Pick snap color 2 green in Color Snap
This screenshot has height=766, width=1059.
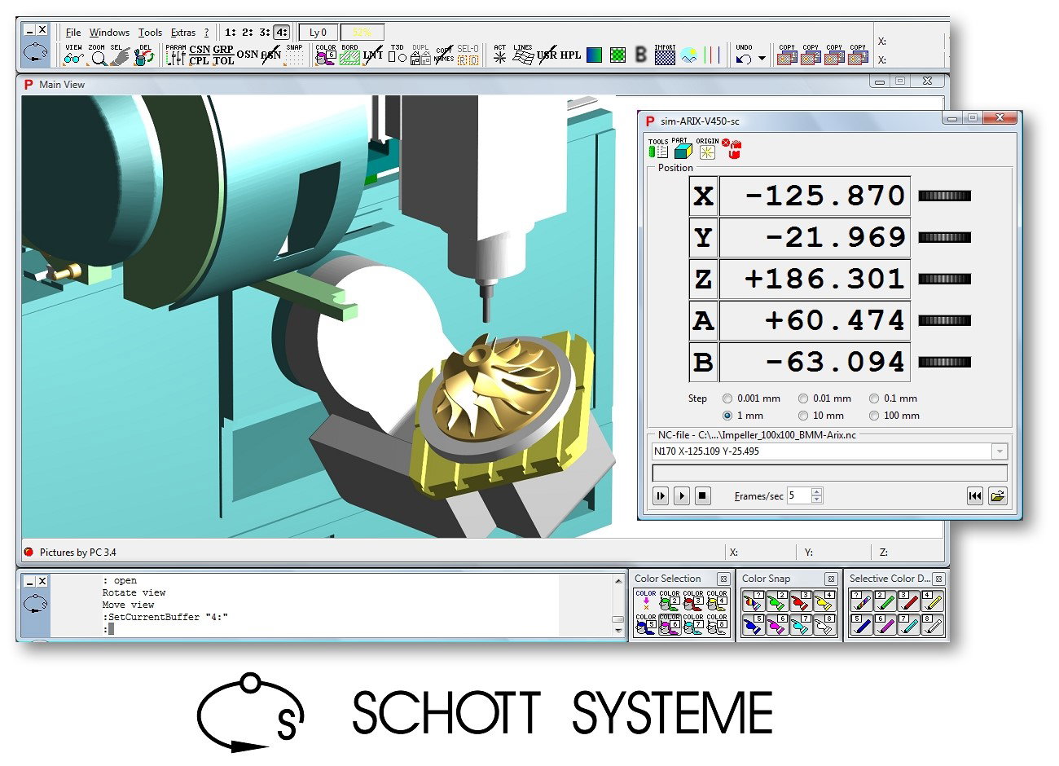[x=777, y=601]
